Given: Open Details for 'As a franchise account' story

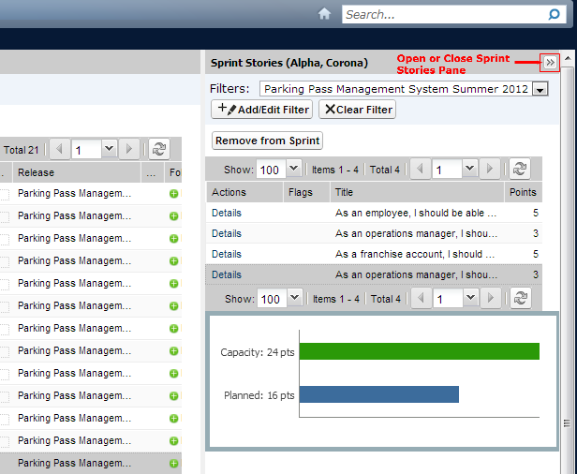Looking at the screenshot, I should (227, 254).
